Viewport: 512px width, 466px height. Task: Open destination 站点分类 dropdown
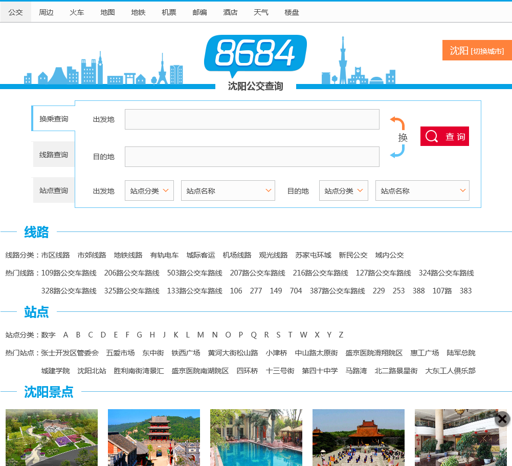click(344, 190)
